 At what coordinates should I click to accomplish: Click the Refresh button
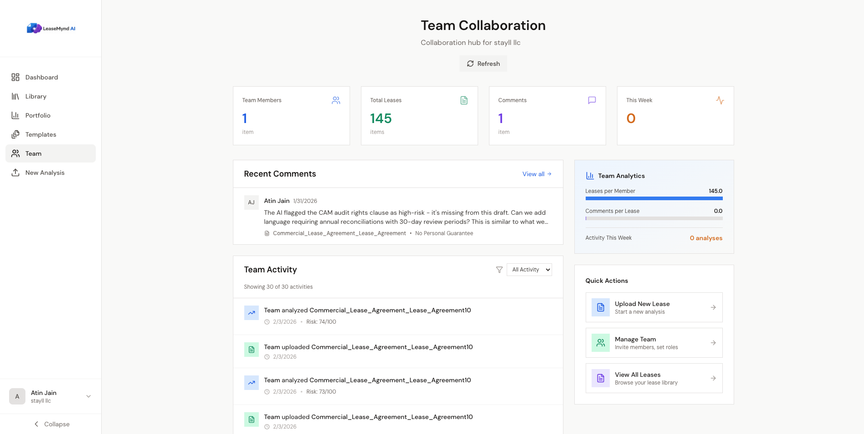(483, 64)
